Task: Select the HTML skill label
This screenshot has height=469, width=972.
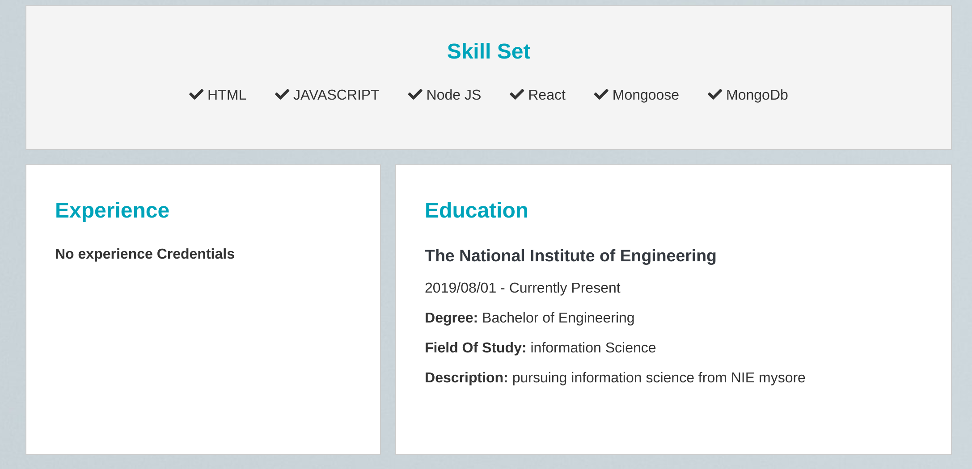Action: point(227,95)
